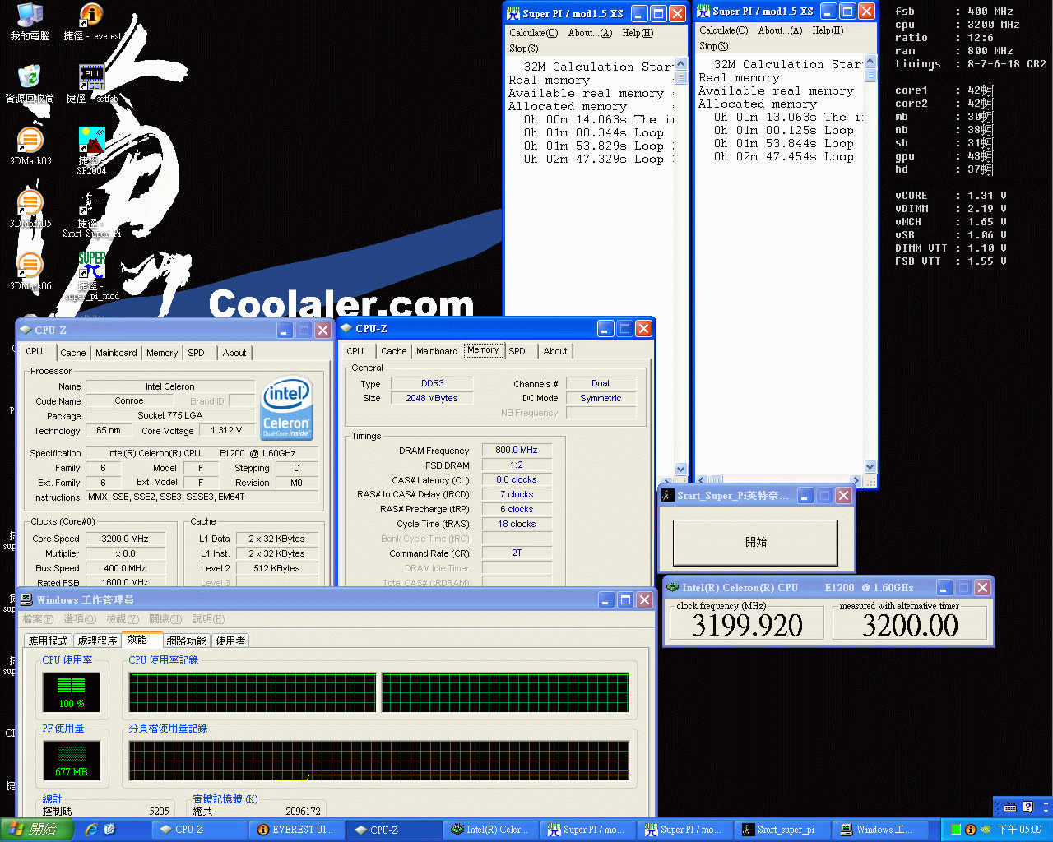Click the 開始 button in Srart_Super_Pi window
This screenshot has height=842, width=1053.
tap(755, 543)
